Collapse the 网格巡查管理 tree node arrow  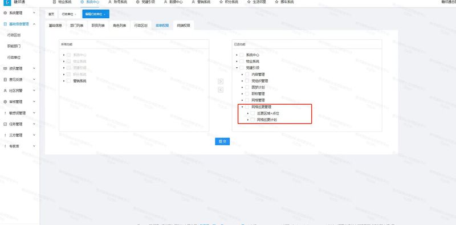tap(242, 107)
